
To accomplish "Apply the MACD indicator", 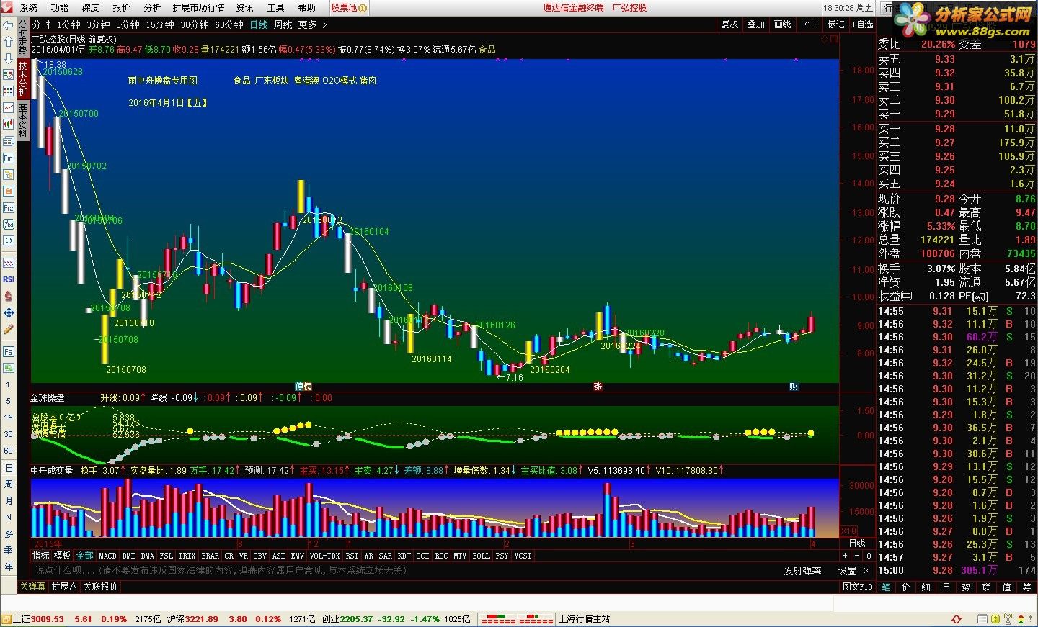I will click(107, 556).
